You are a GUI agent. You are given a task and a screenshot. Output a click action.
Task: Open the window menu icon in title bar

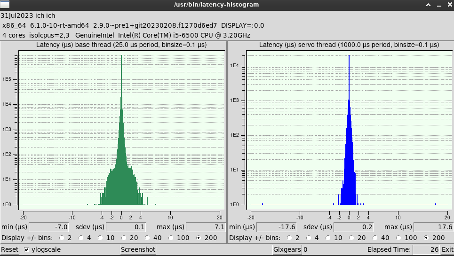click(5, 4)
